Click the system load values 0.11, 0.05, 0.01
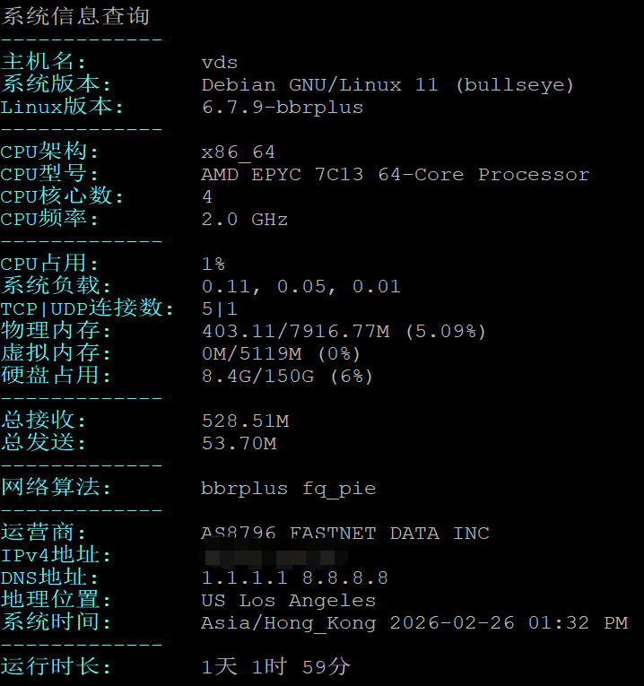644x686 pixels. pyautogui.click(x=300, y=286)
